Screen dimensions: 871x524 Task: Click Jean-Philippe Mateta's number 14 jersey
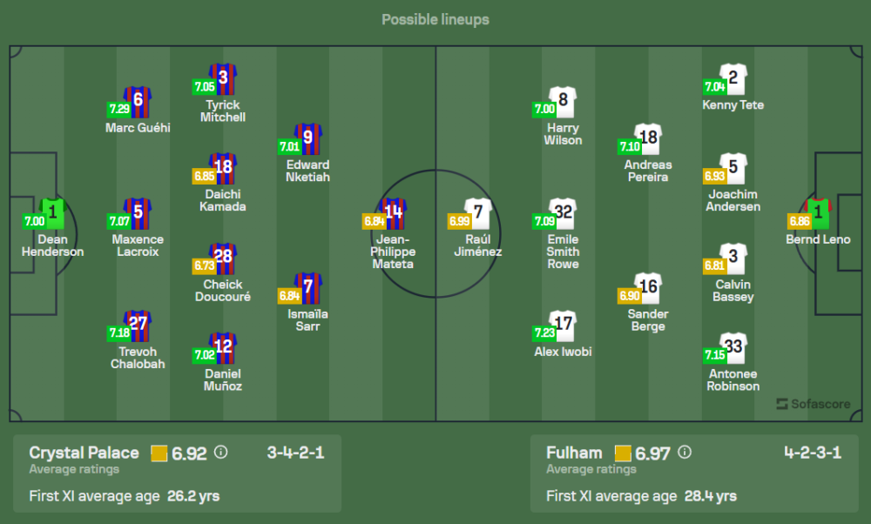click(x=394, y=212)
